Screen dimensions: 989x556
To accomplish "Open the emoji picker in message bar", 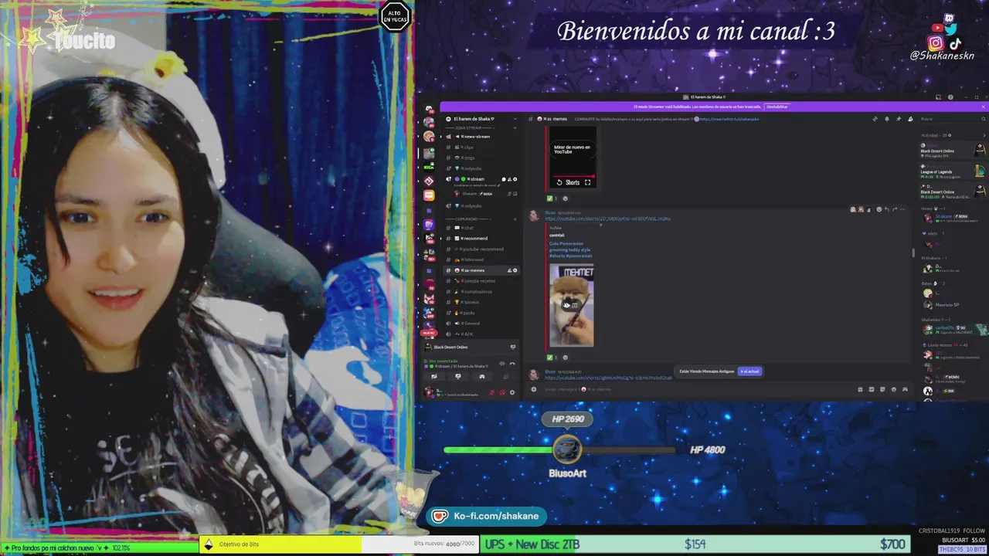I will (x=894, y=389).
